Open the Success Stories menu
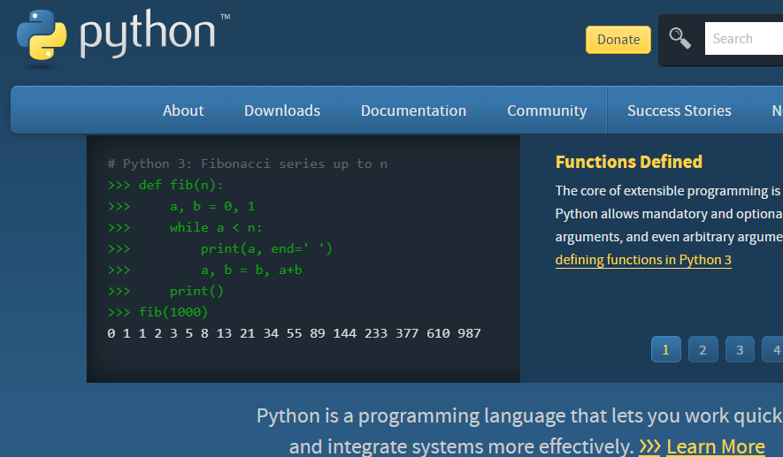This screenshot has width=783, height=457. point(679,110)
